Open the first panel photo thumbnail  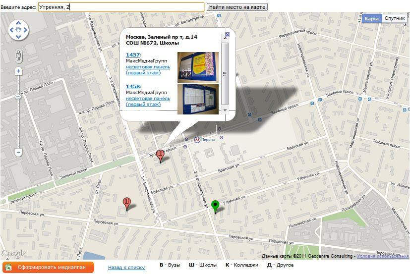(x=198, y=67)
